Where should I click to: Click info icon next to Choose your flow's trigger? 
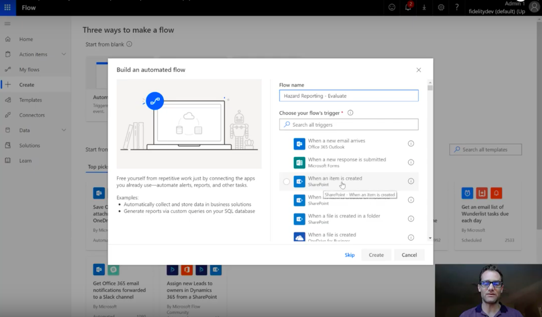pyautogui.click(x=350, y=113)
